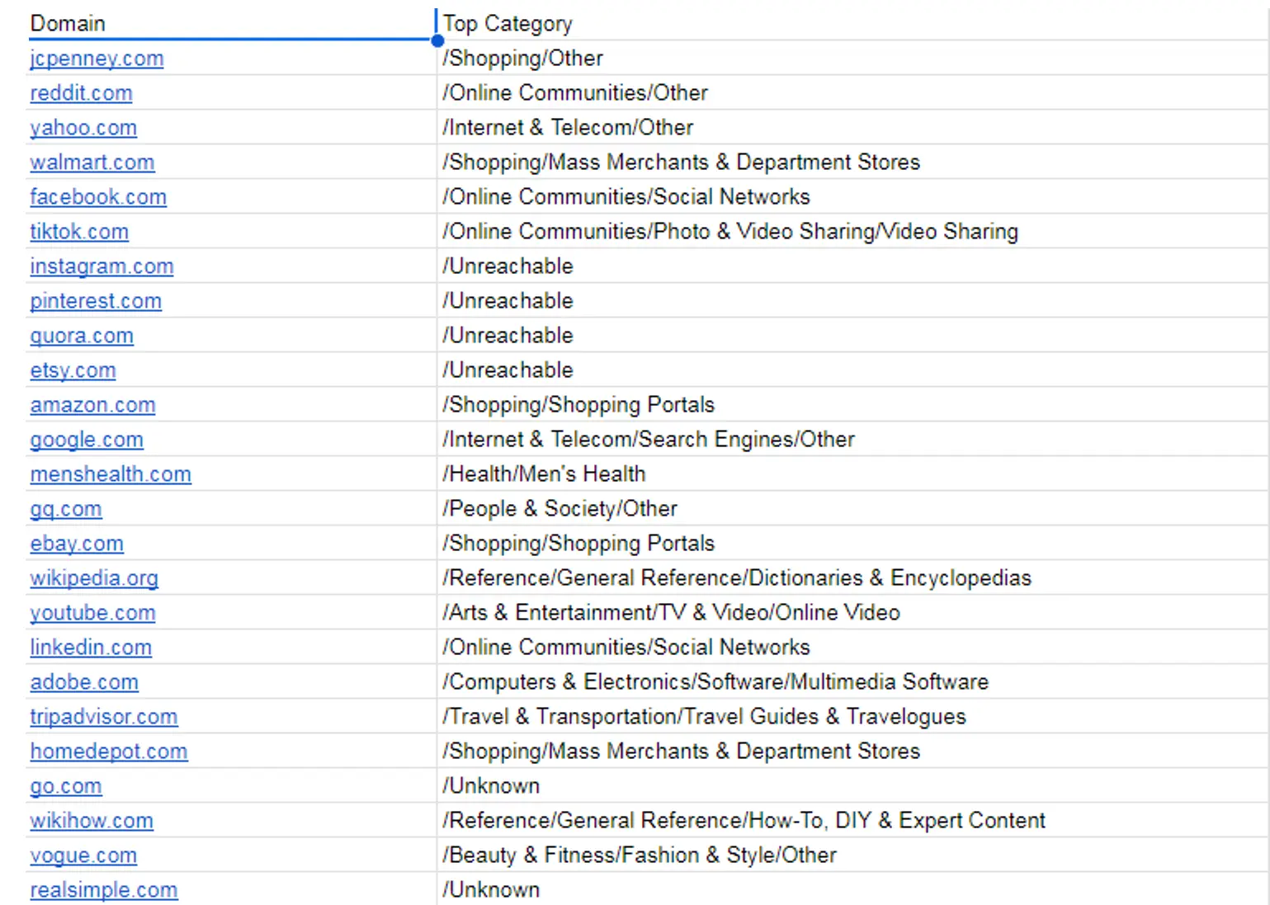Follow the tiktok.com link

tap(79, 232)
